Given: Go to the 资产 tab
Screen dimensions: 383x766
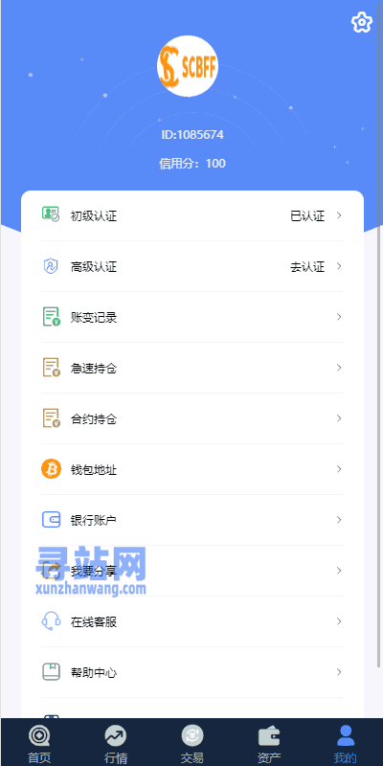Looking at the screenshot, I should tap(269, 745).
